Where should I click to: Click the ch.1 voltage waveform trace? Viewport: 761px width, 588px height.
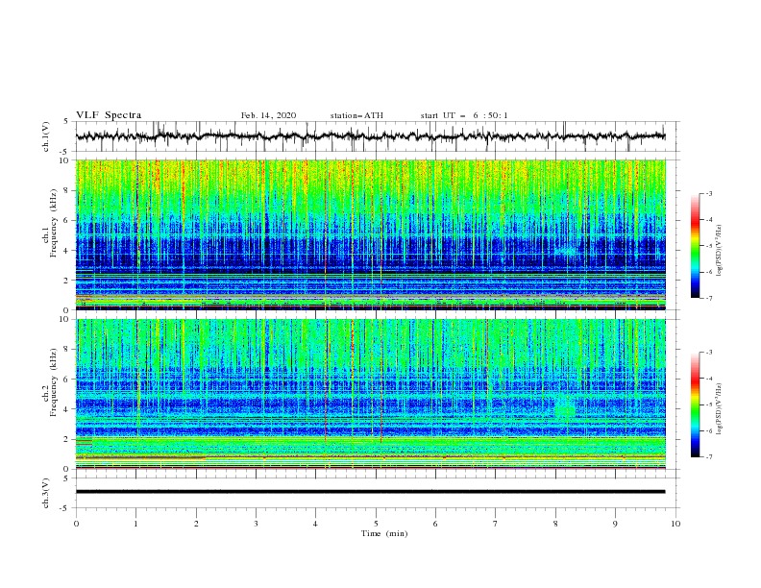coord(370,136)
